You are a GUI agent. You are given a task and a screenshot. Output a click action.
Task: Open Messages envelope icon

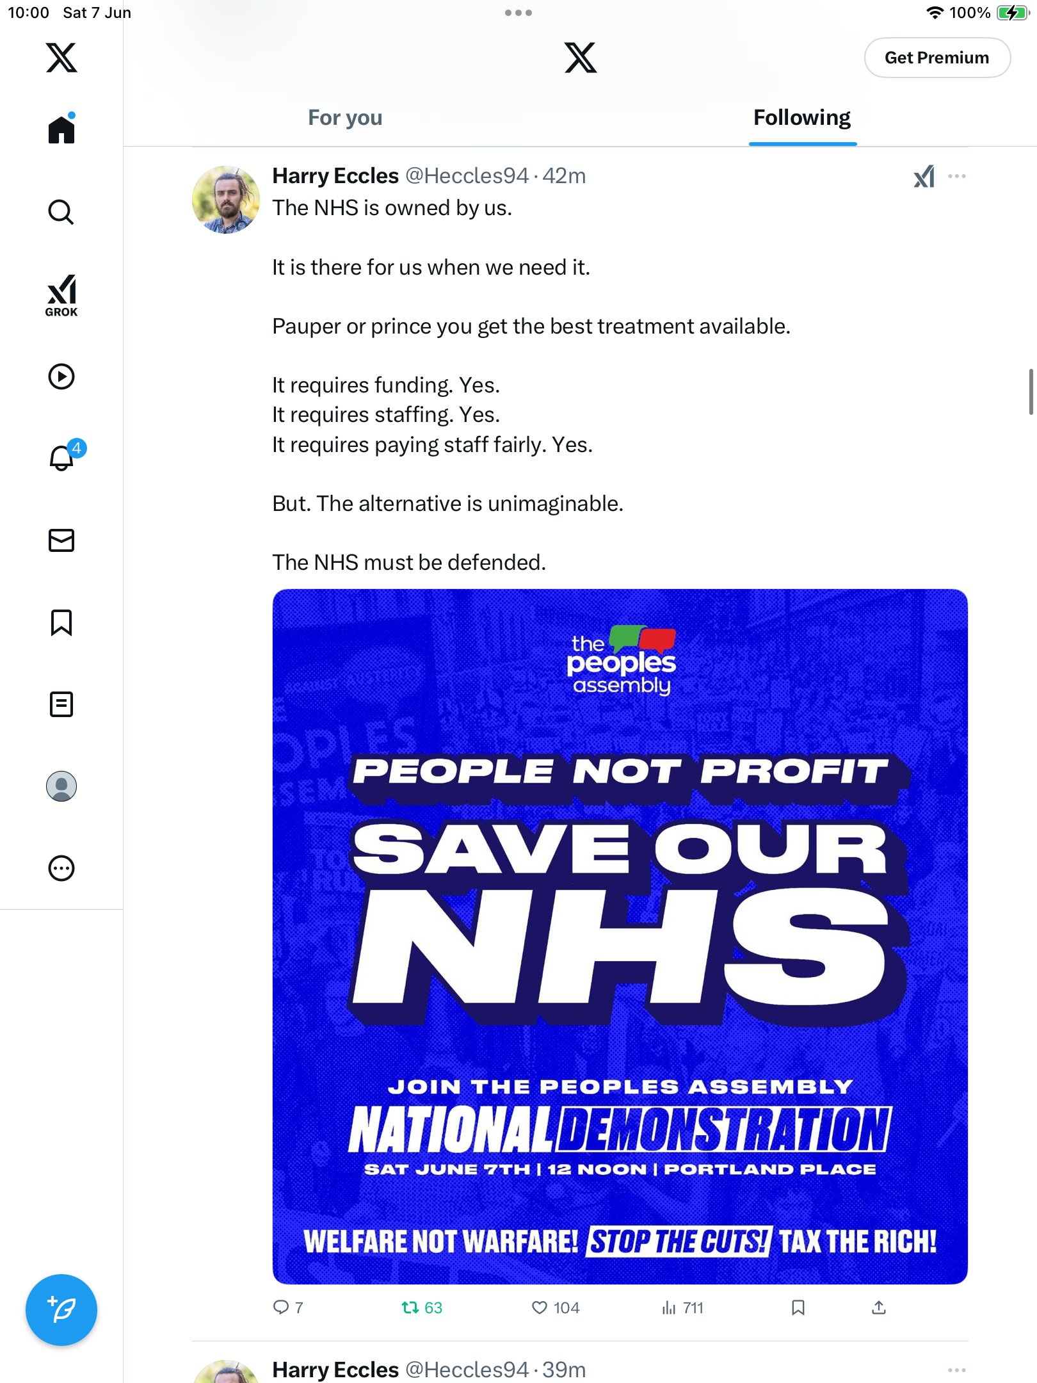pos(61,540)
